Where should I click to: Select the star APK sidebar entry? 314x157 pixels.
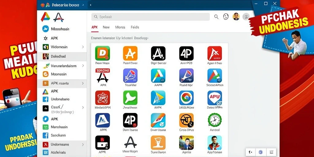tap(62, 38)
